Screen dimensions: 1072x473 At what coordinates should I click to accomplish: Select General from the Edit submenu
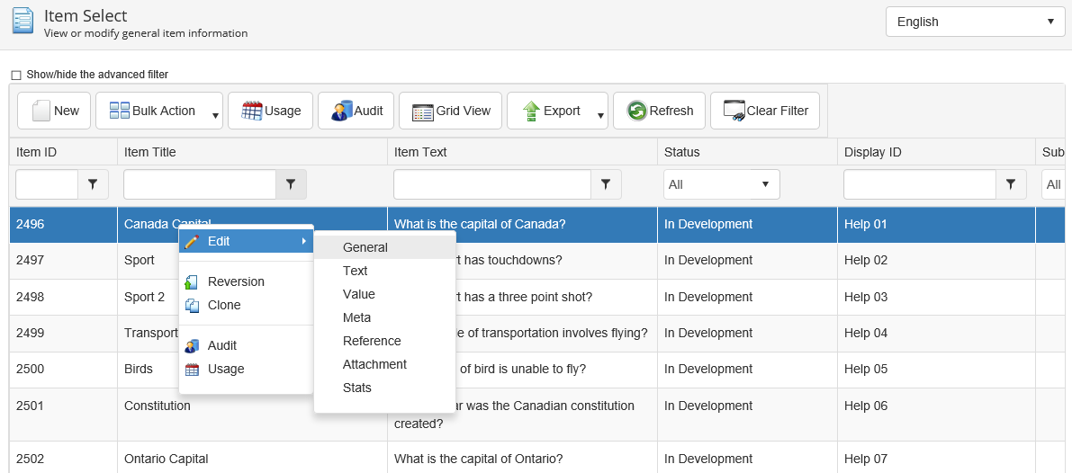365,247
